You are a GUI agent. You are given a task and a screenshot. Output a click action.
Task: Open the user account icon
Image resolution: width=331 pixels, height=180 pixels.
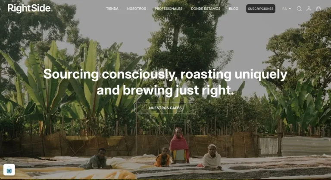(309, 9)
